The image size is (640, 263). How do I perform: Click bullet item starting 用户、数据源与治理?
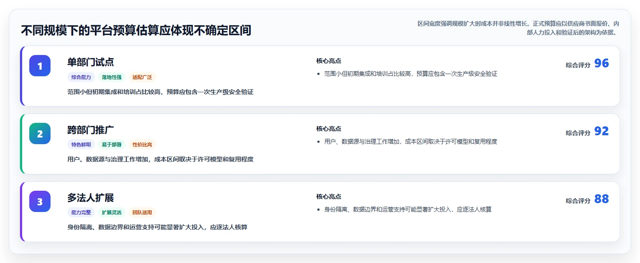click(x=410, y=142)
